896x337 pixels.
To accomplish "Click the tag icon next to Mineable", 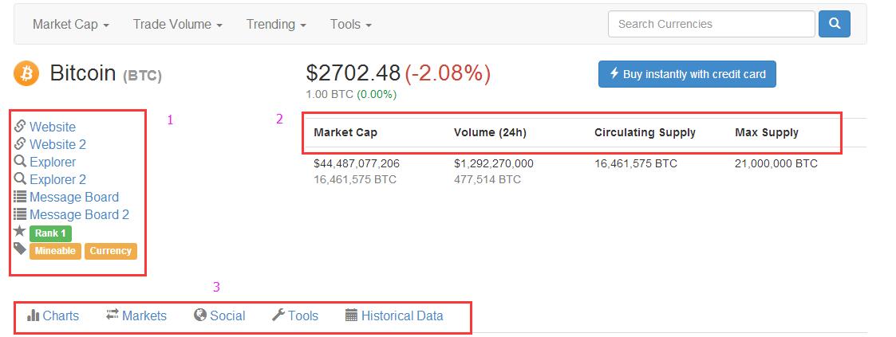I will point(20,249).
